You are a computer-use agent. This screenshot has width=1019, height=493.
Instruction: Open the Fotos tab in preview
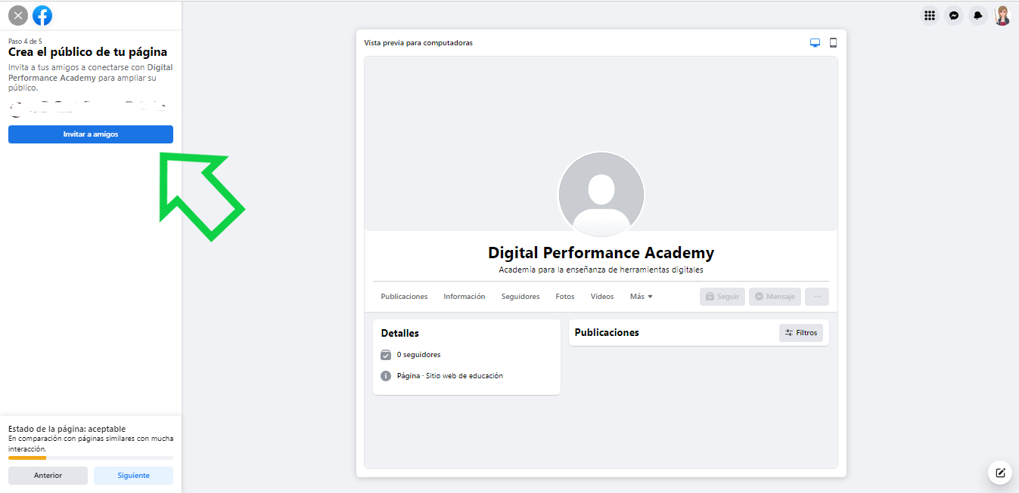565,297
